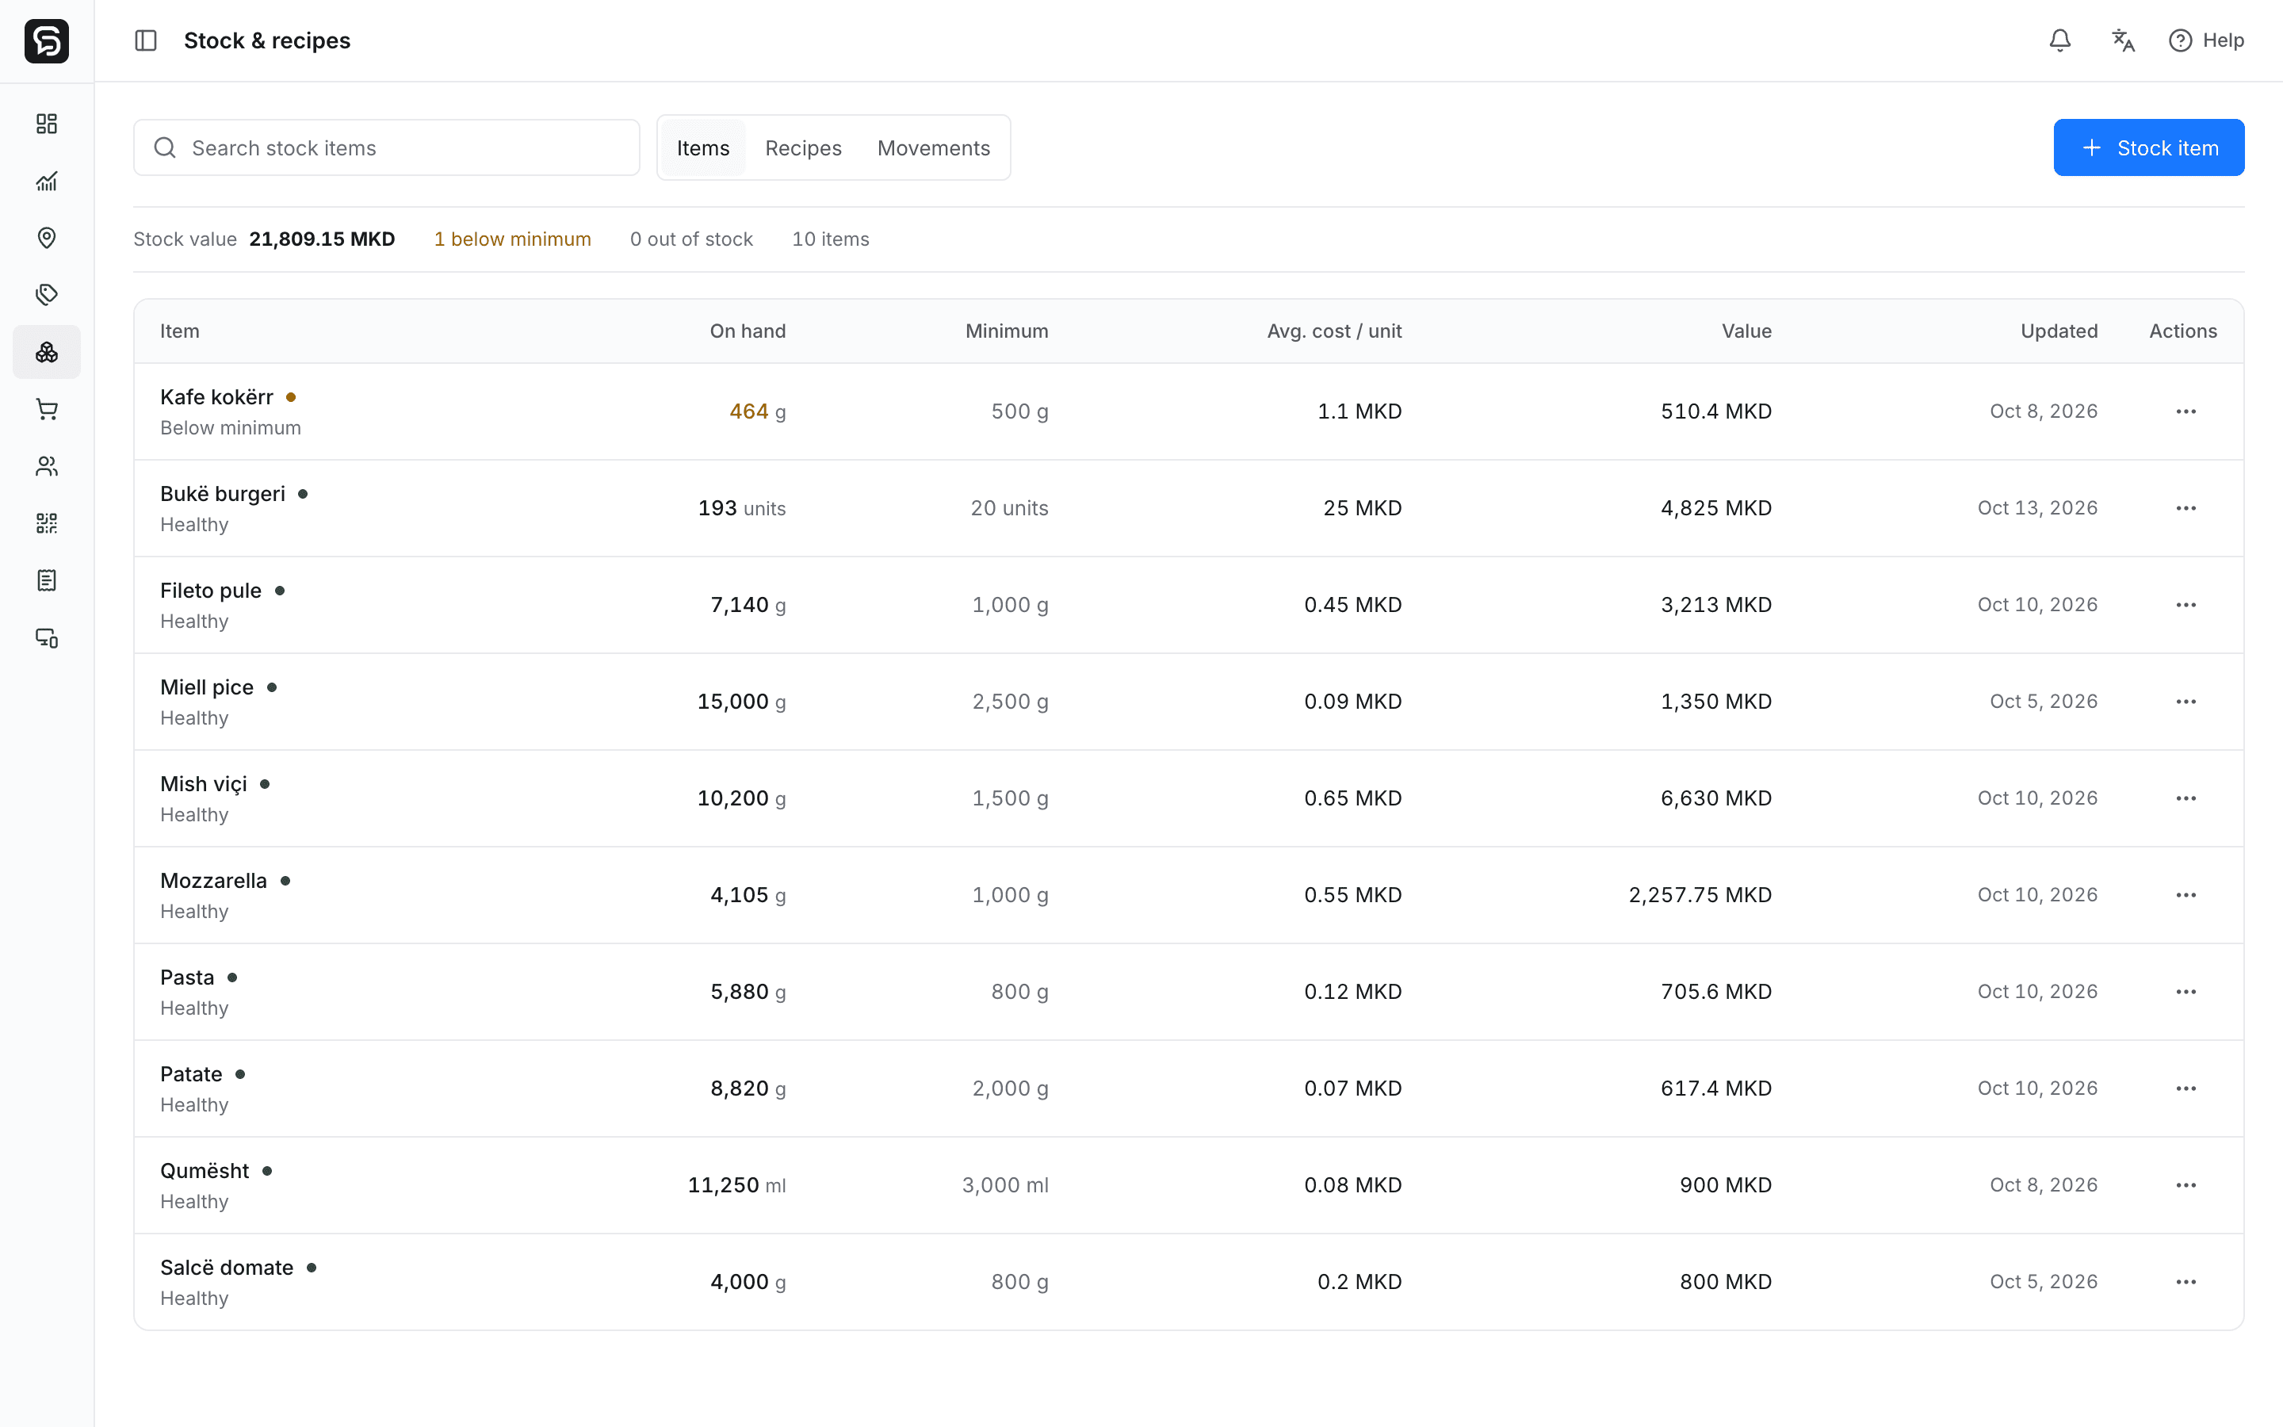Switch to the Movements tab
Image resolution: width=2283 pixels, height=1427 pixels.
tap(933, 148)
